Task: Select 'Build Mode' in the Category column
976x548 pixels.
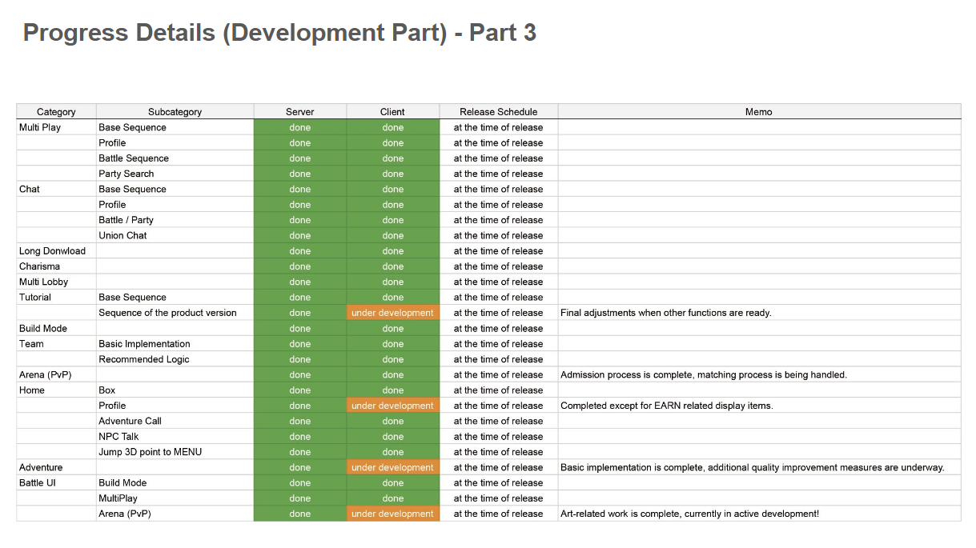Action: tap(56, 328)
